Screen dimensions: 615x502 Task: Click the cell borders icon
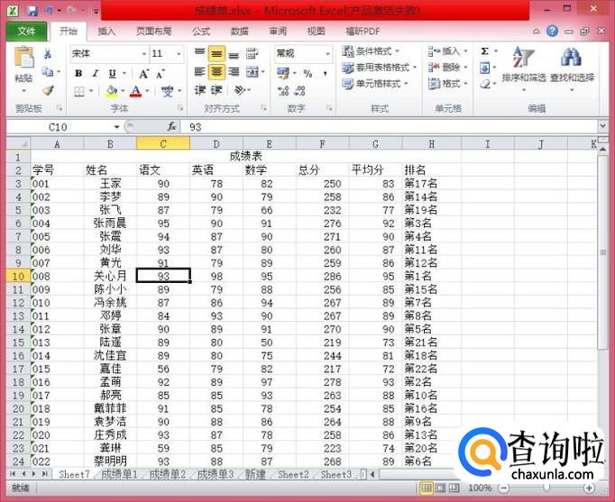(x=79, y=92)
